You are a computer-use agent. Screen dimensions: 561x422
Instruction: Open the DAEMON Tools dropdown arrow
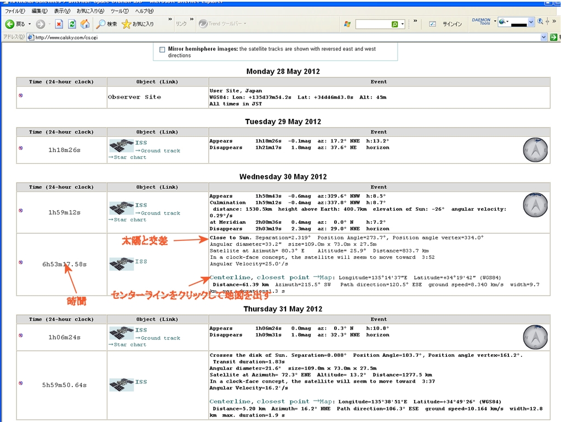point(495,21)
